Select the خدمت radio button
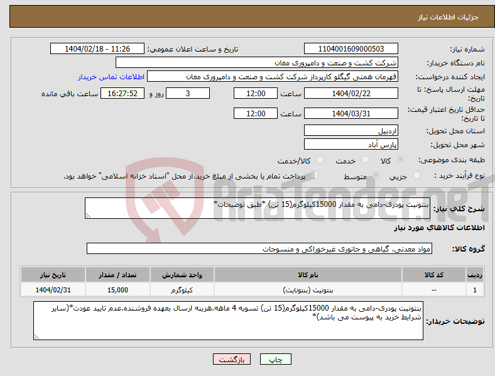 coord(365,160)
